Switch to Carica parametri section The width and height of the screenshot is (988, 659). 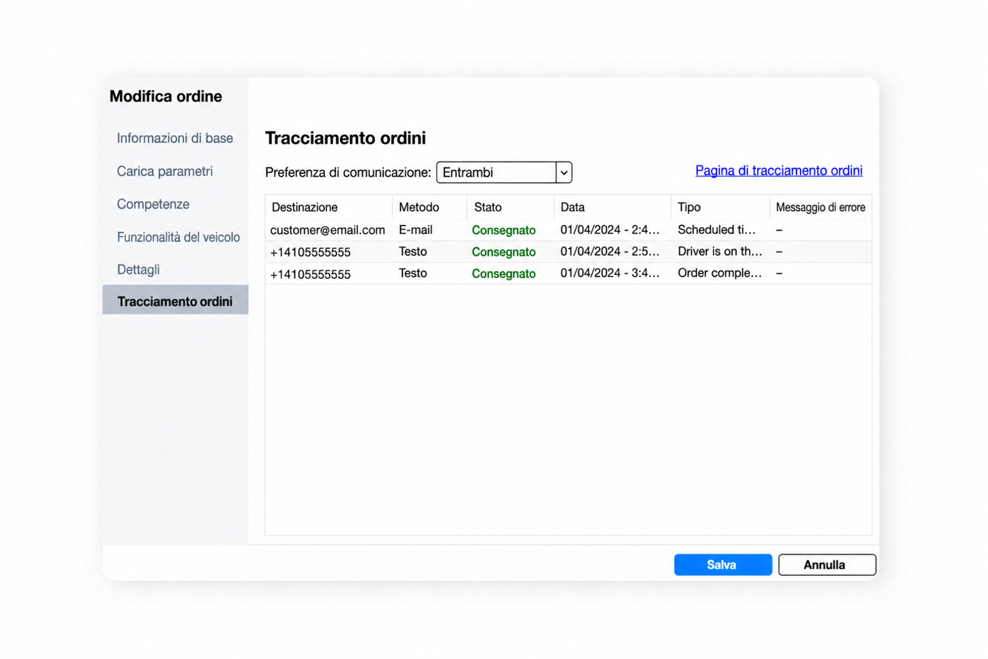tap(165, 171)
